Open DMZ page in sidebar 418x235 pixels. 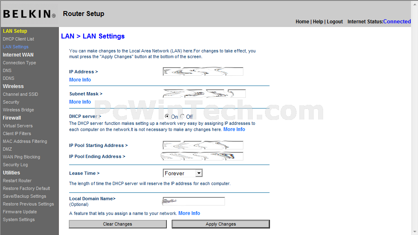7,149
